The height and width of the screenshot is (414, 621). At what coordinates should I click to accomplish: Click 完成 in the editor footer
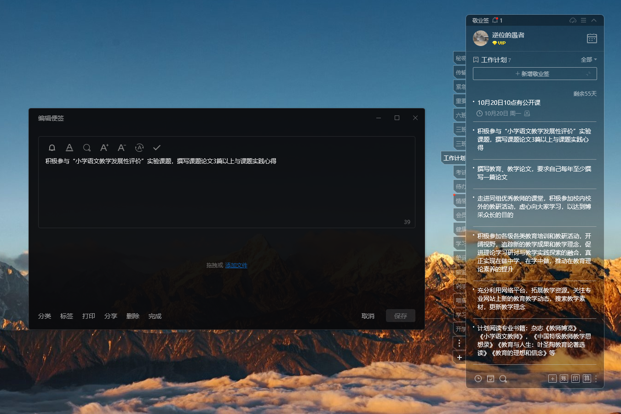(x=155, y=316)
